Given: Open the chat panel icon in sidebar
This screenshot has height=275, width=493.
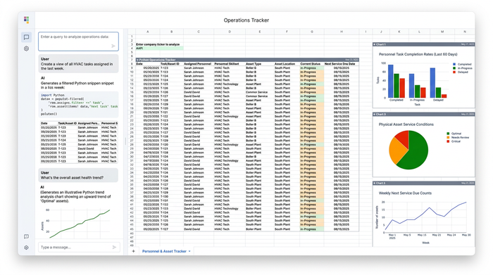Looking at the screenshot, I should (x=27, y=37).
